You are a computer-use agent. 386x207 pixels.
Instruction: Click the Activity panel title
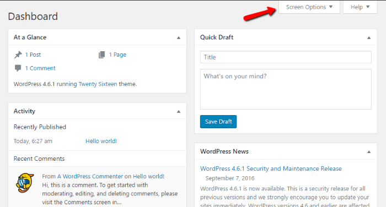[x=24, y=111]
